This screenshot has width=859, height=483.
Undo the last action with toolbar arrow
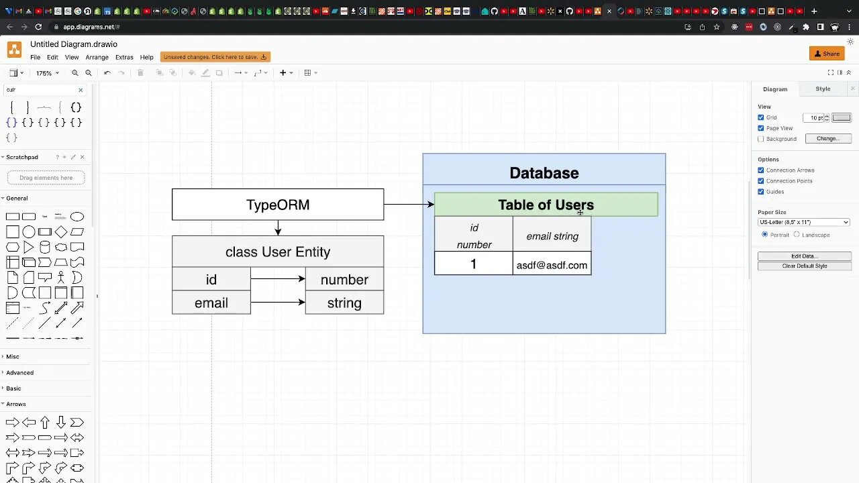107,72
